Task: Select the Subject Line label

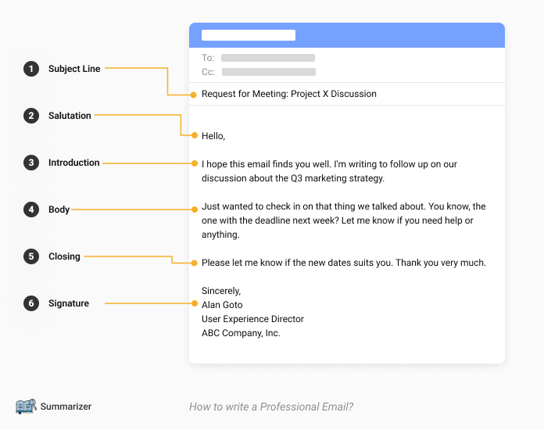Action: point(74,69)
